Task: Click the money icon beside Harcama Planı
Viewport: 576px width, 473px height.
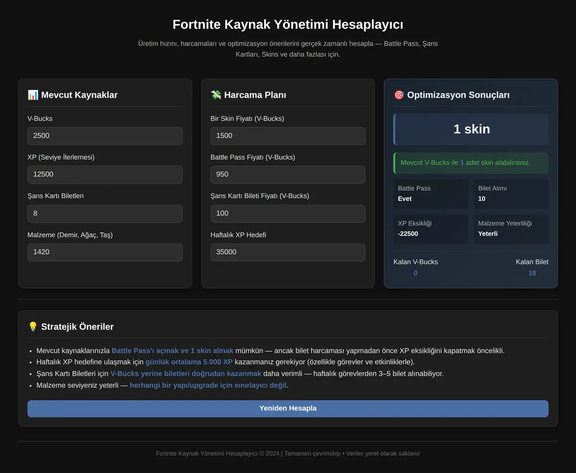Action: point(216,95)
